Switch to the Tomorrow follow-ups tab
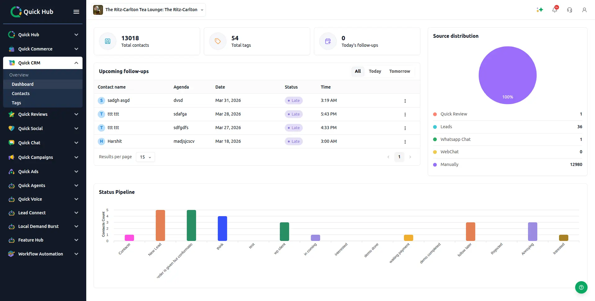 [x=400, y=71]
